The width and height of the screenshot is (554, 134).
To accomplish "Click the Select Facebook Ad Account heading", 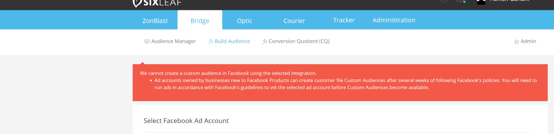I will pyautogui.click(x=186, y=121).
